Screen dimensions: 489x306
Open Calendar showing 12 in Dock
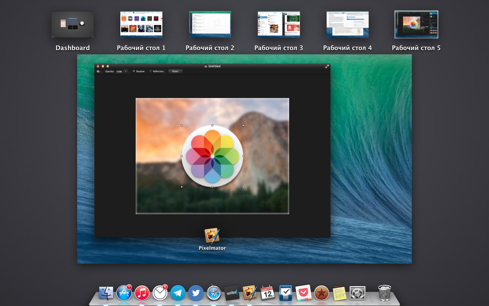pyautogui.click(x=267, y=293)
